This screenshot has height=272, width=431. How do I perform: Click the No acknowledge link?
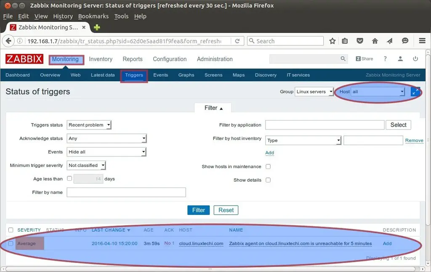coord(168,243)
